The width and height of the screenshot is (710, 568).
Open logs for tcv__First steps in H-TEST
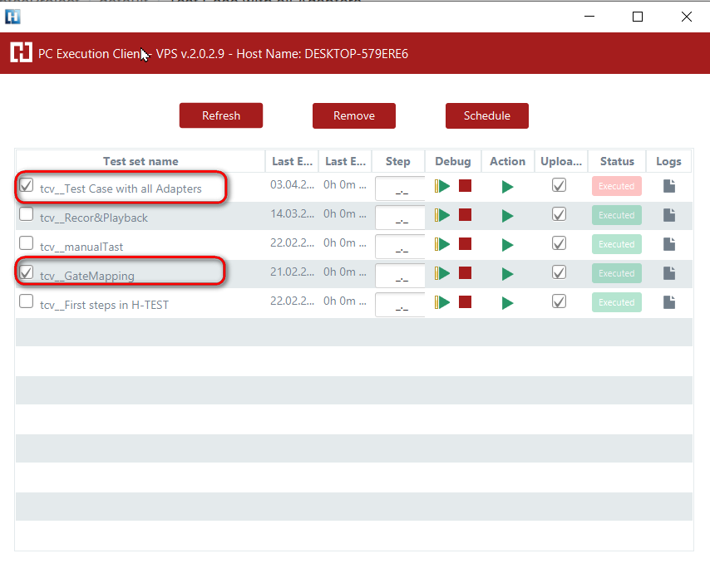pyautogui.click(x=668, y=303)
